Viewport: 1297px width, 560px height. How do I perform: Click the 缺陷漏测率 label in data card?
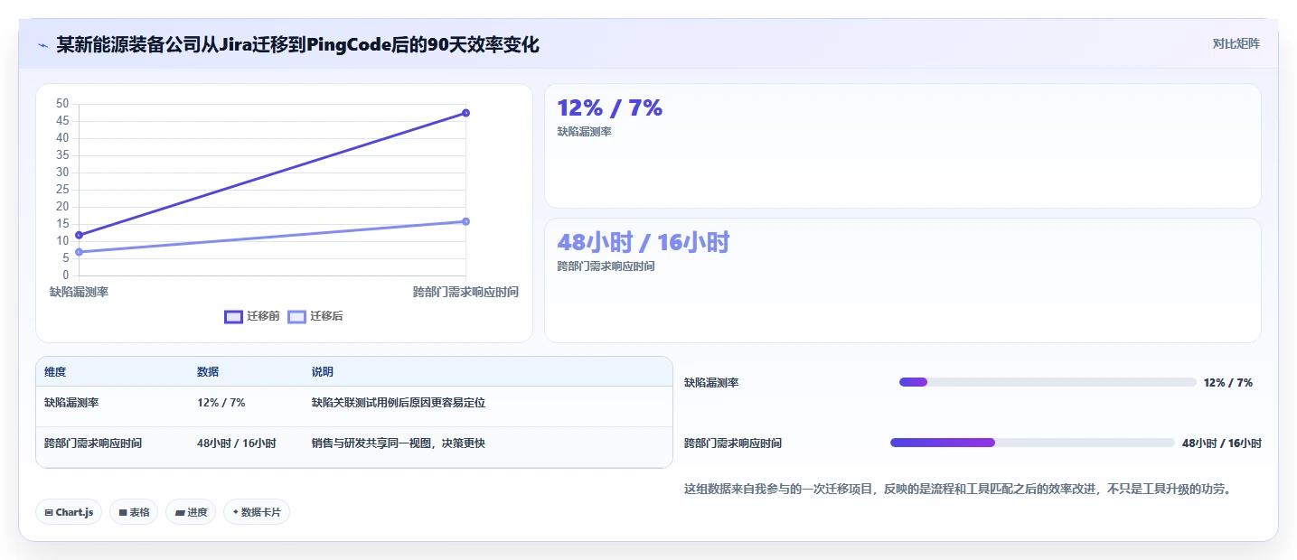pos(585,132)
